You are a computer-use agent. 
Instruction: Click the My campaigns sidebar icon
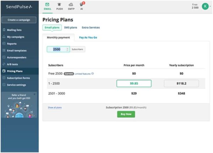click(x=4, y=37)
